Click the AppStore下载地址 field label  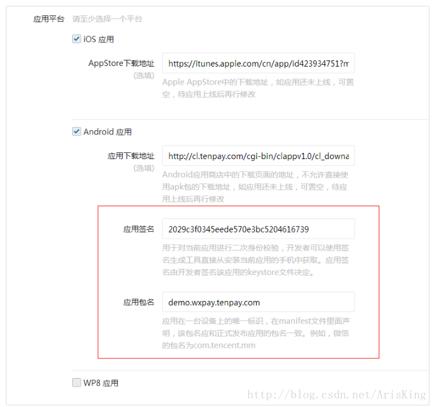click(122, 64)
